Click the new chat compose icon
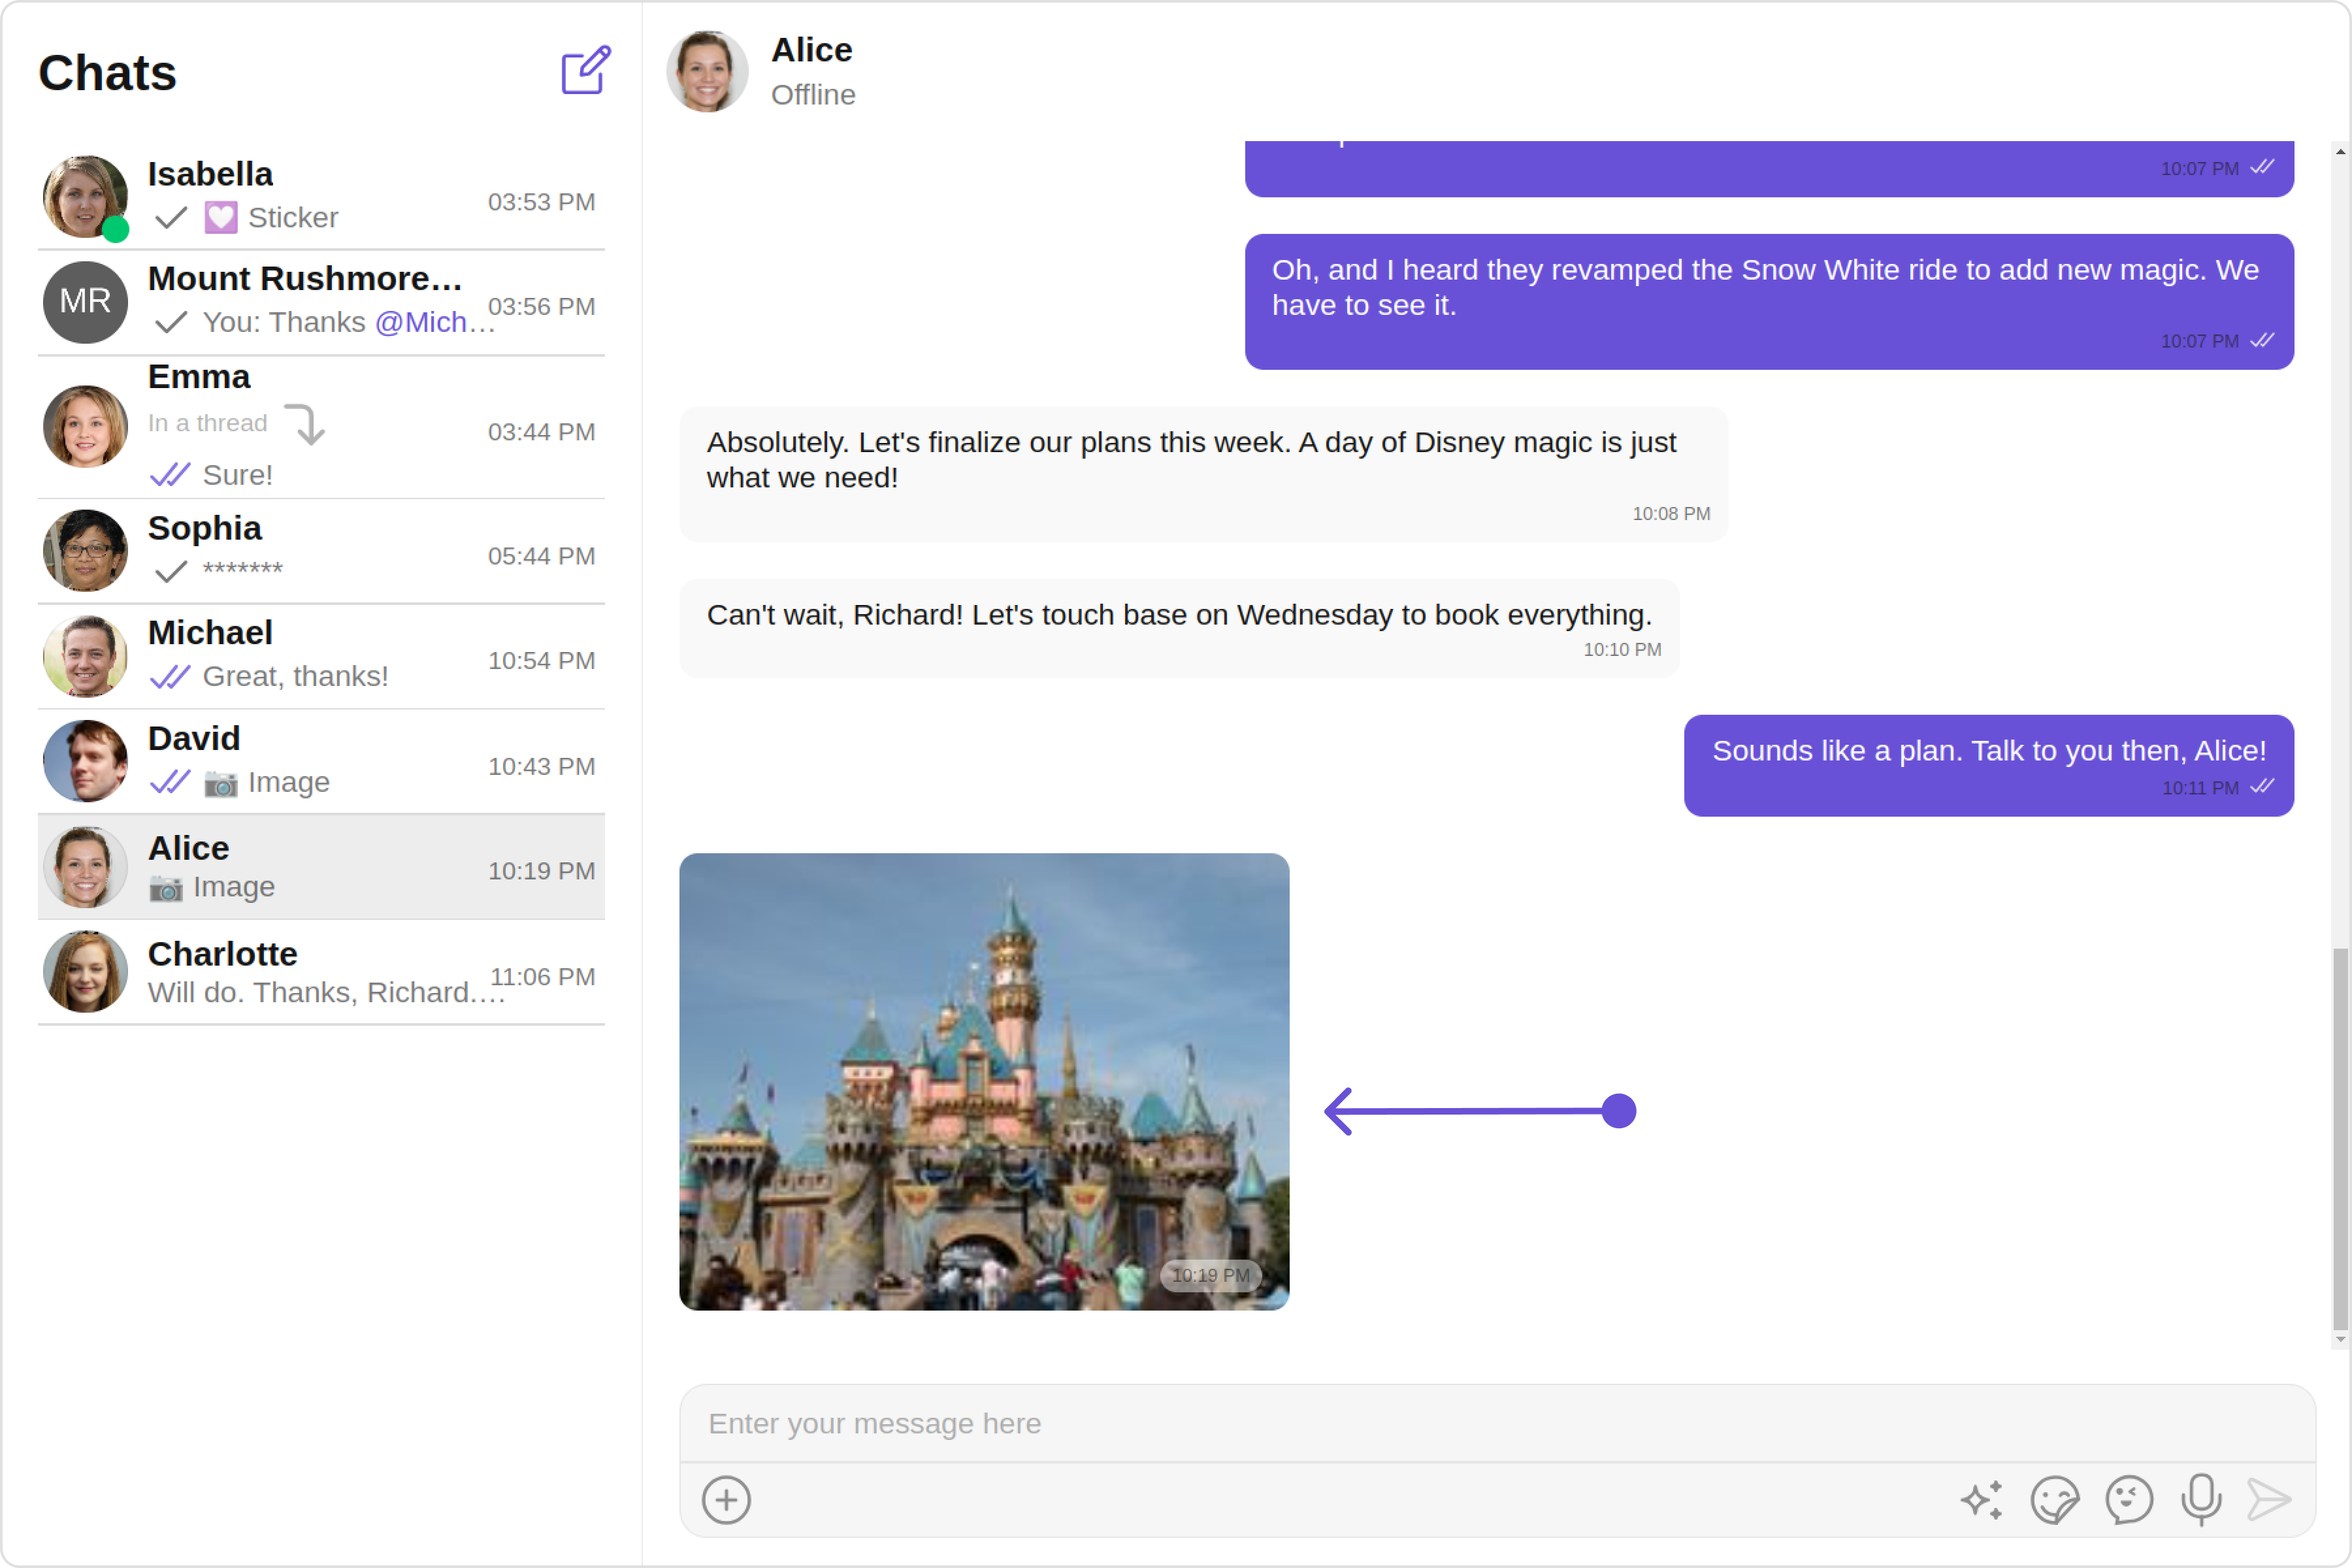 [585, 71]
